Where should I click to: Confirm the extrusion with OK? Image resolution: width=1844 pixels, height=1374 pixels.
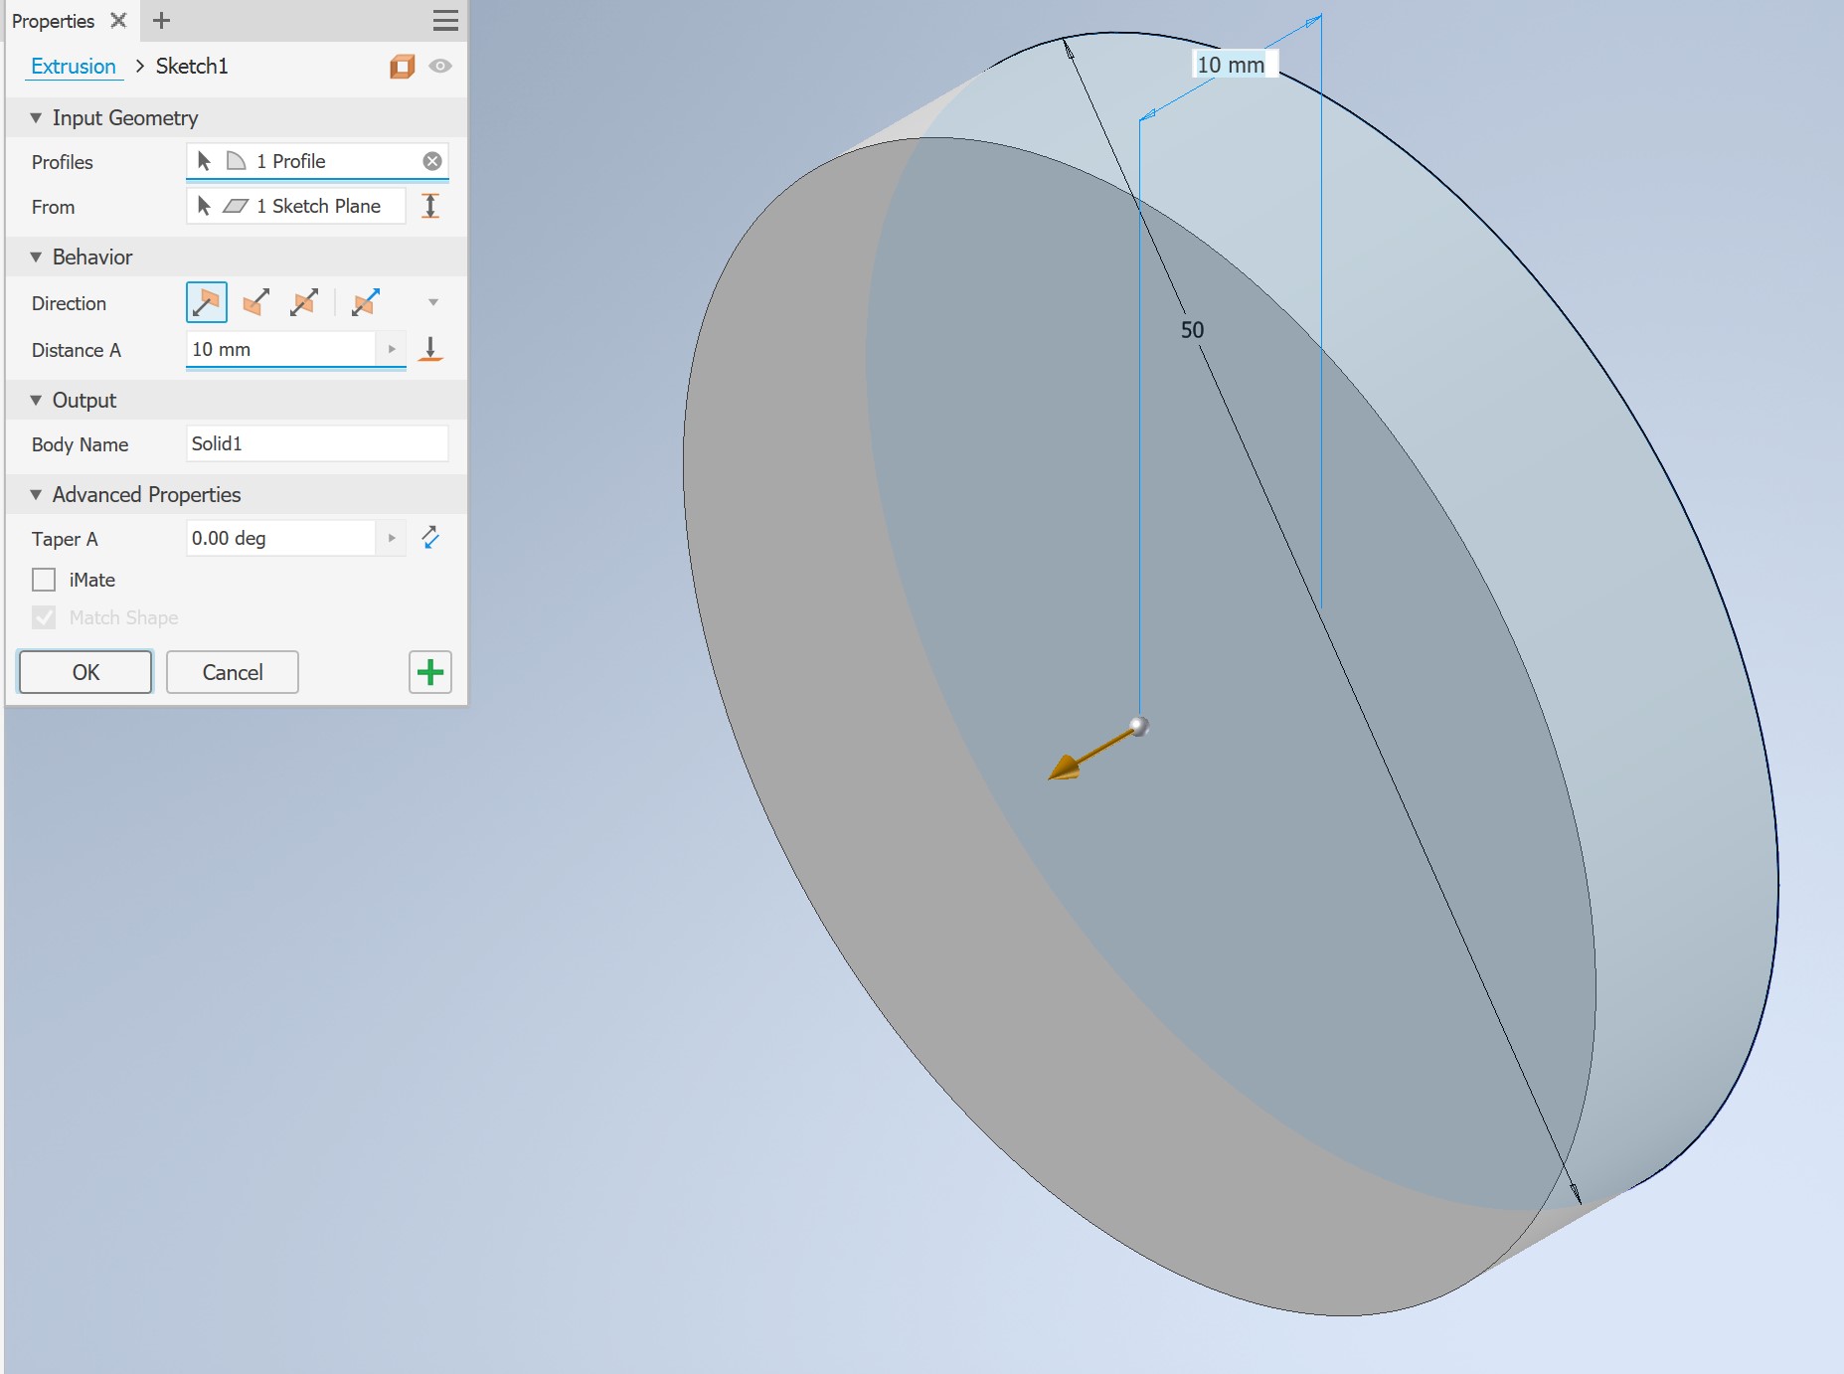coord(85,672)
